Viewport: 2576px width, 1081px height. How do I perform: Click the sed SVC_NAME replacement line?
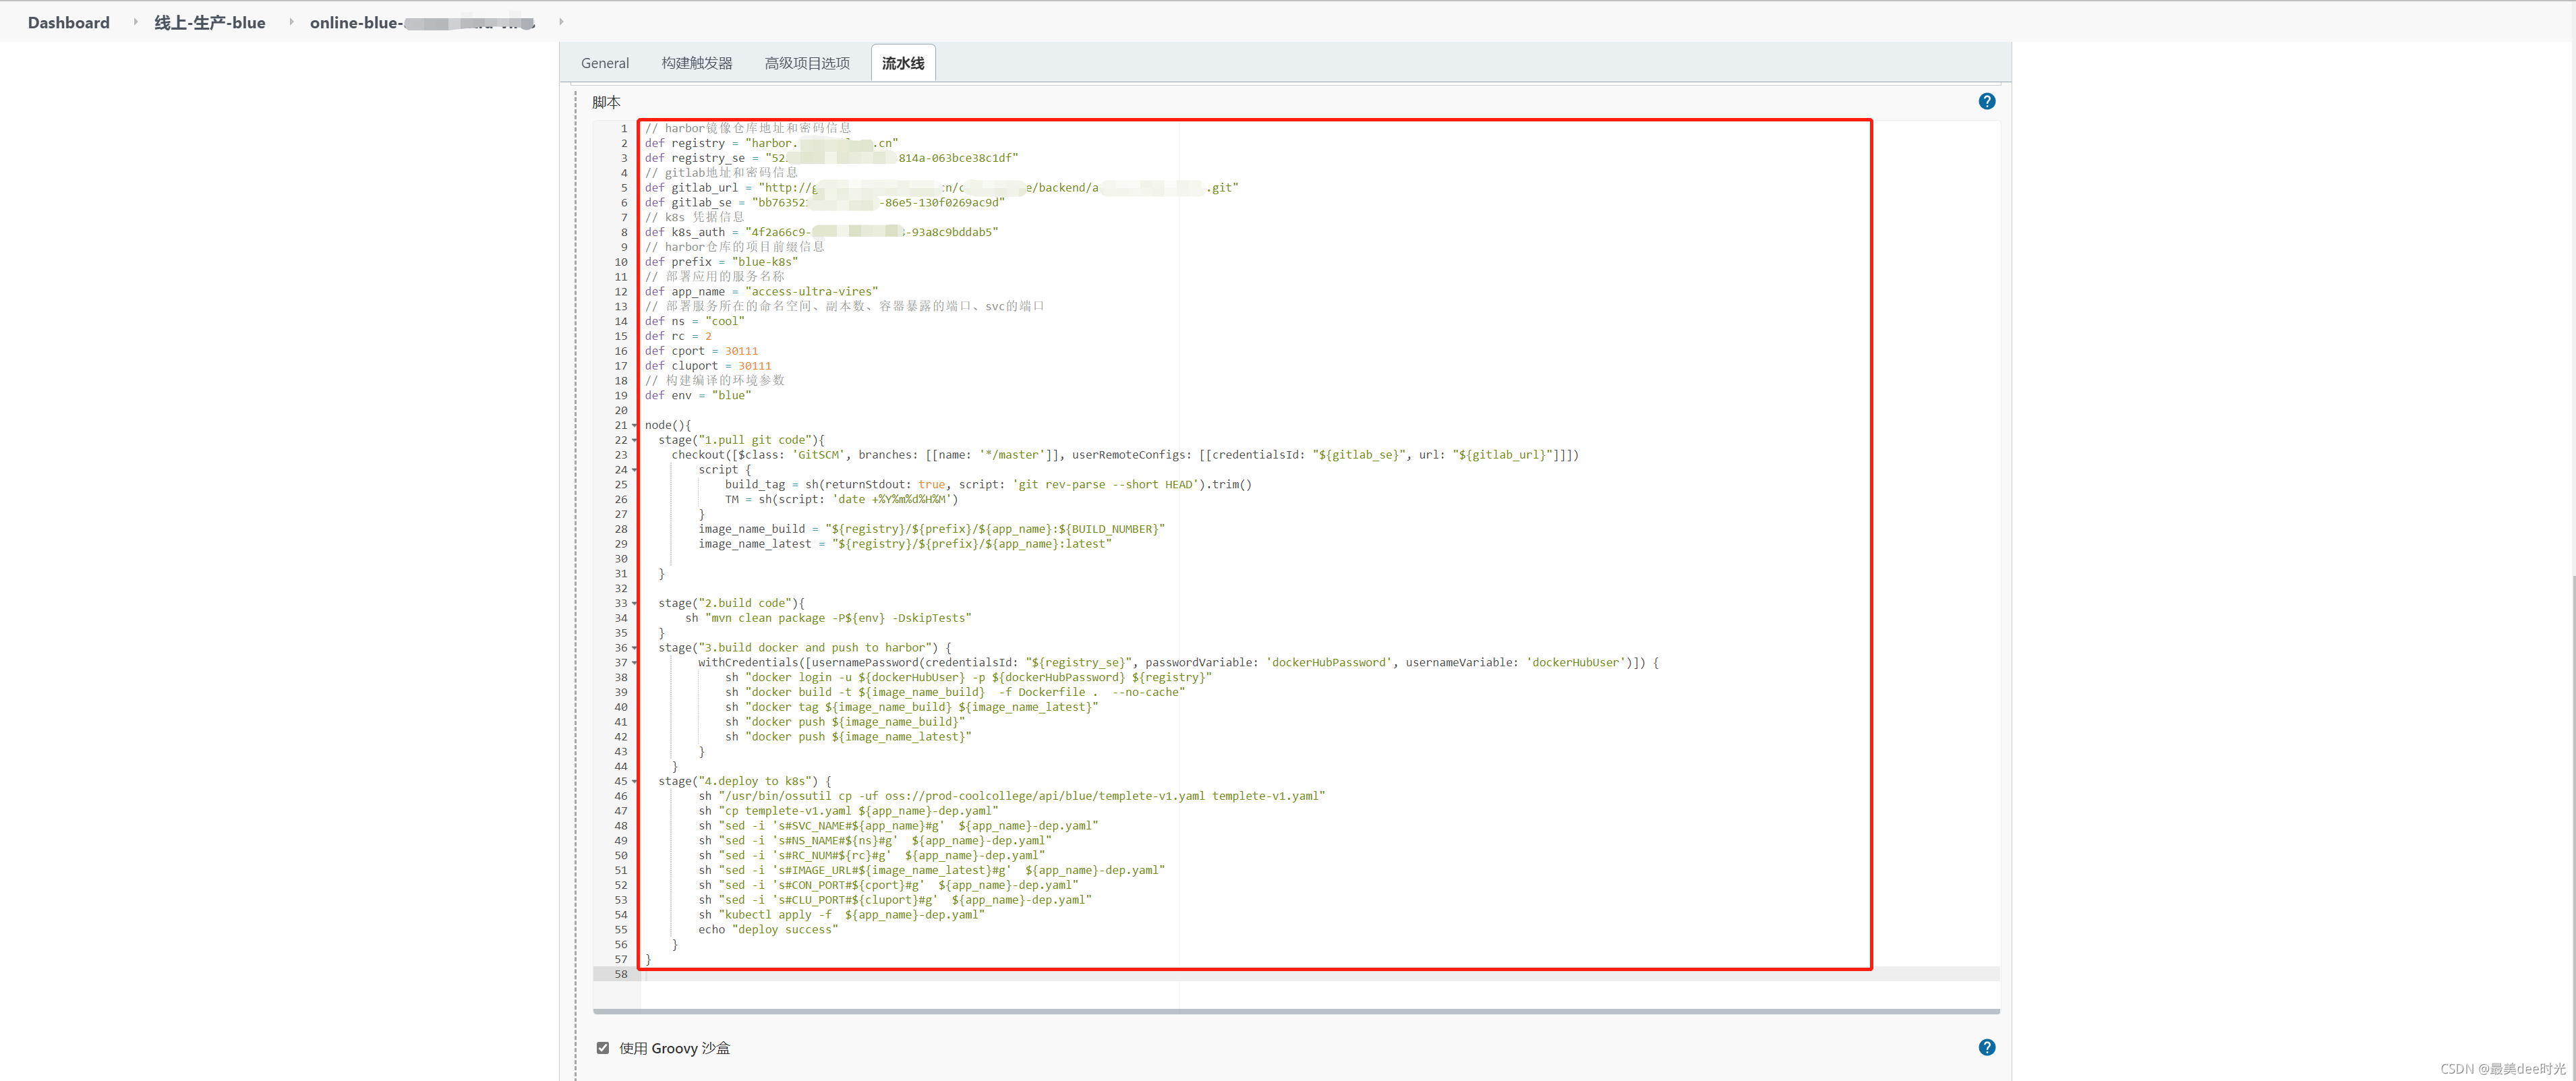coord(898,826)
